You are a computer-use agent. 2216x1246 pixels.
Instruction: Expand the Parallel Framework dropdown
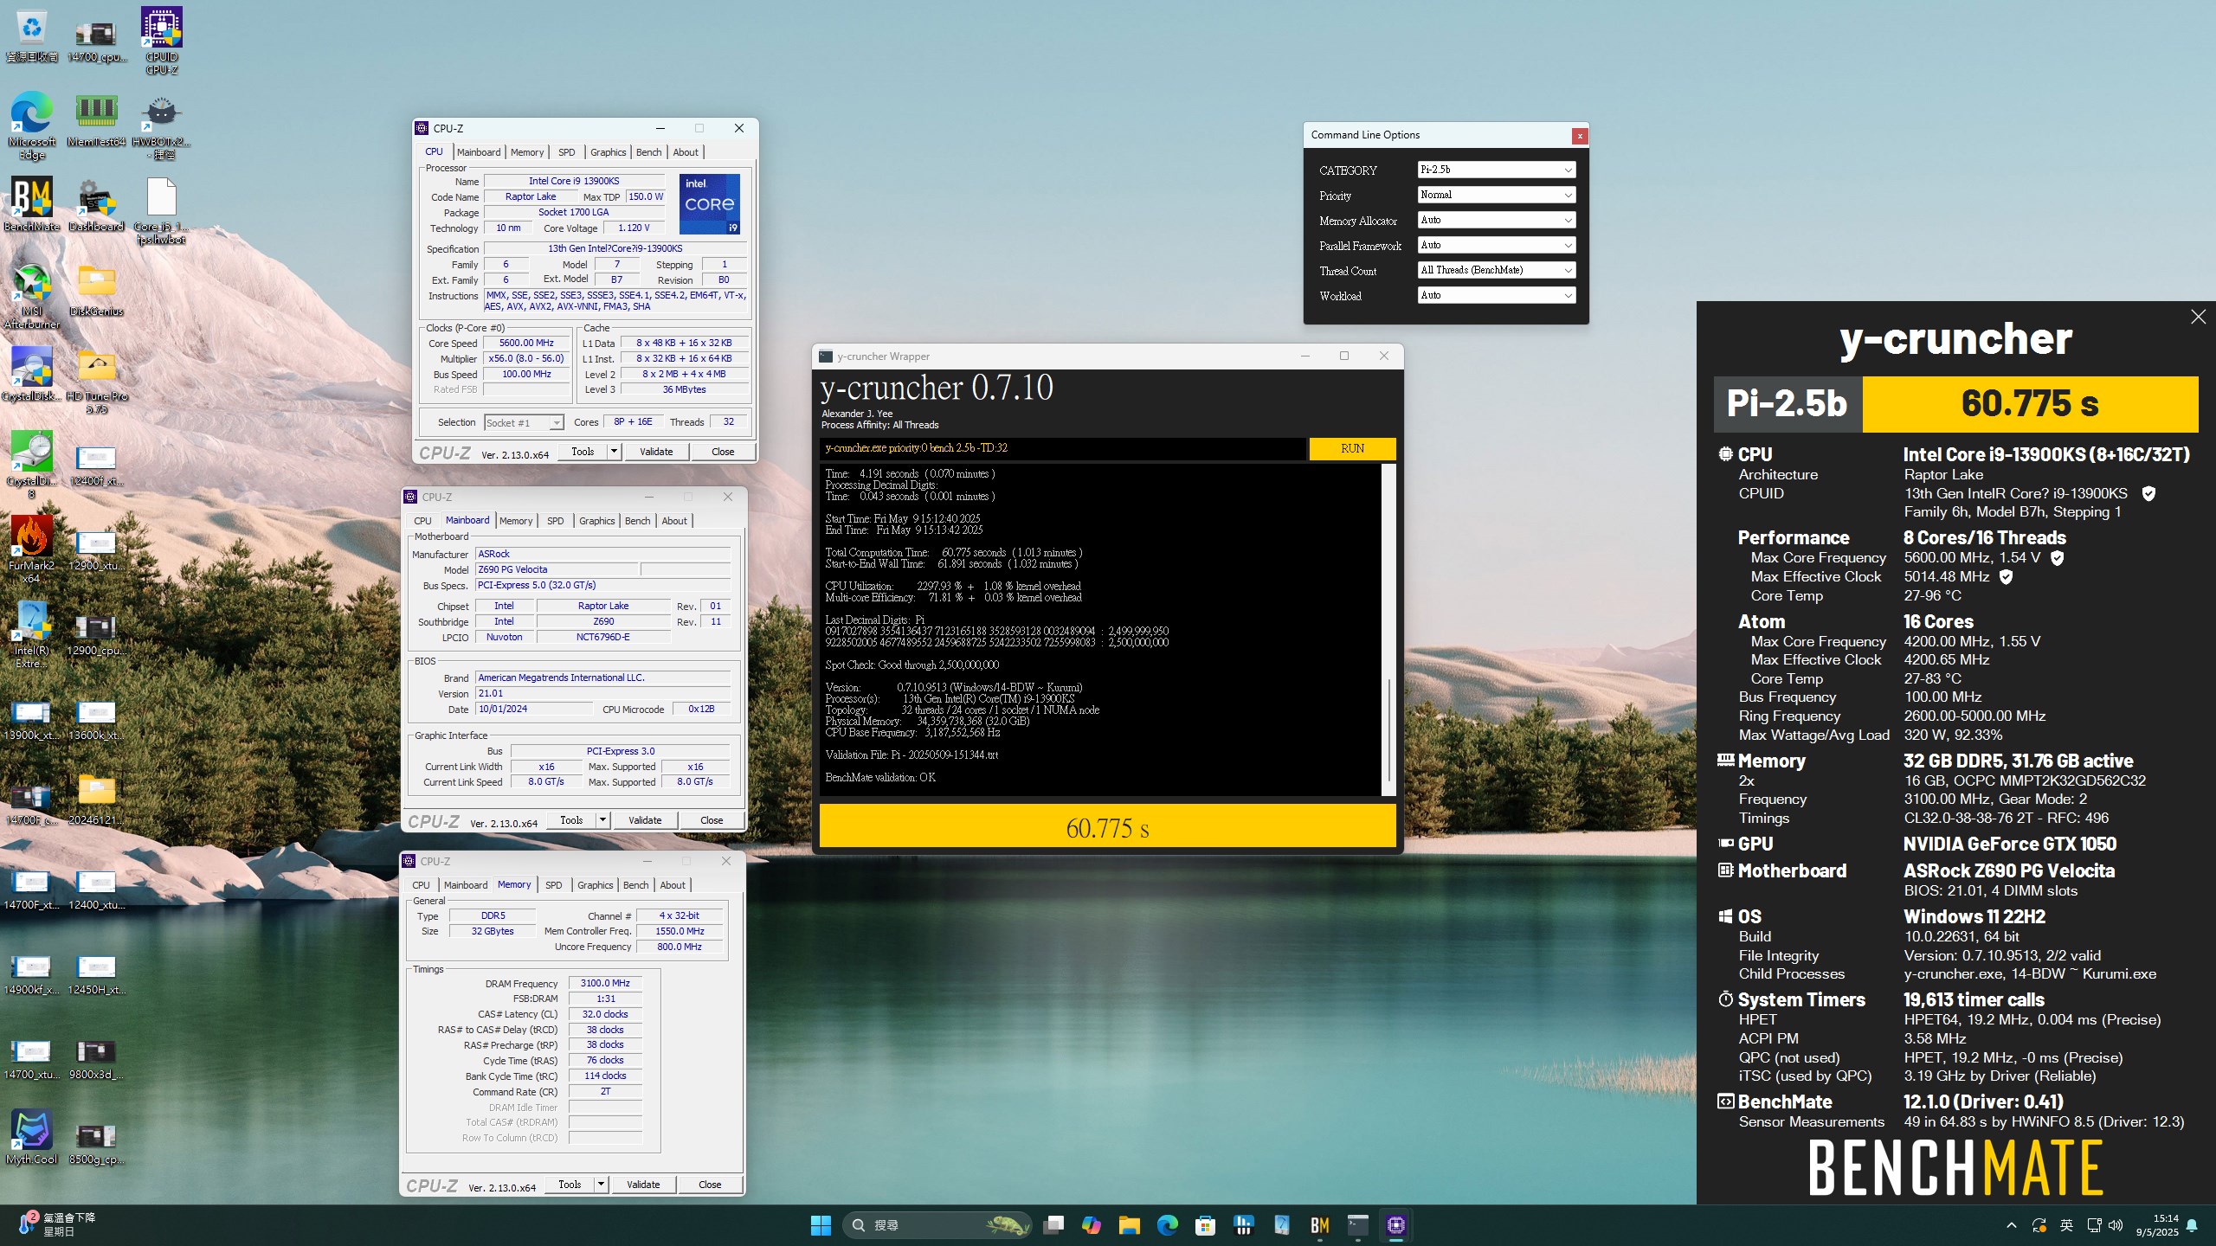(x=1496, y=245)
